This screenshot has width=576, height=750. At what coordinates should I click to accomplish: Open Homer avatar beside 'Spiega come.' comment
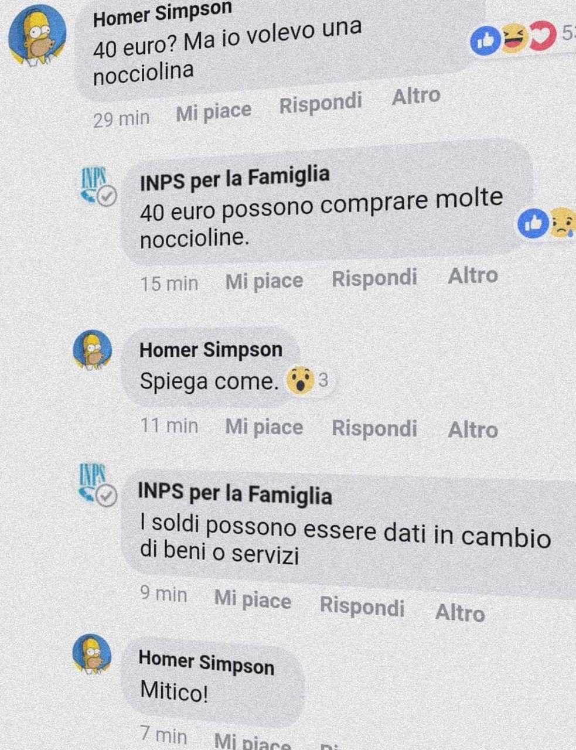tap(91, 349)
